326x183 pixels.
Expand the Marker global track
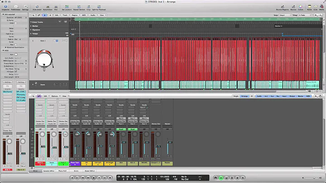(x=31, y=26)
